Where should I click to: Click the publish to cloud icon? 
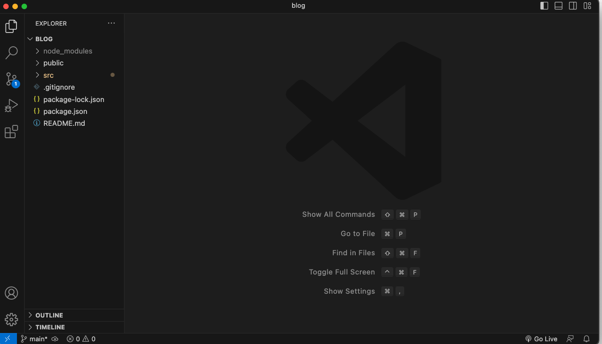[55, 339]
